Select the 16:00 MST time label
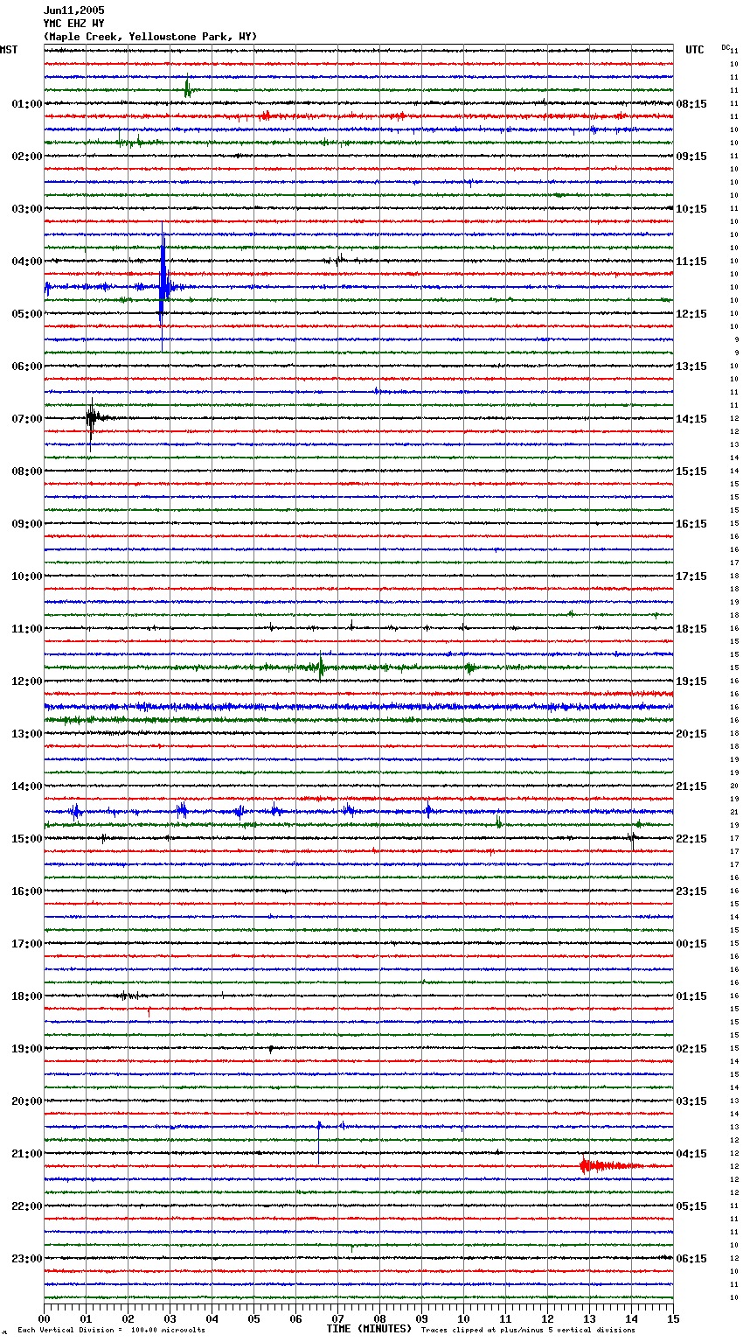 [27, 891]
